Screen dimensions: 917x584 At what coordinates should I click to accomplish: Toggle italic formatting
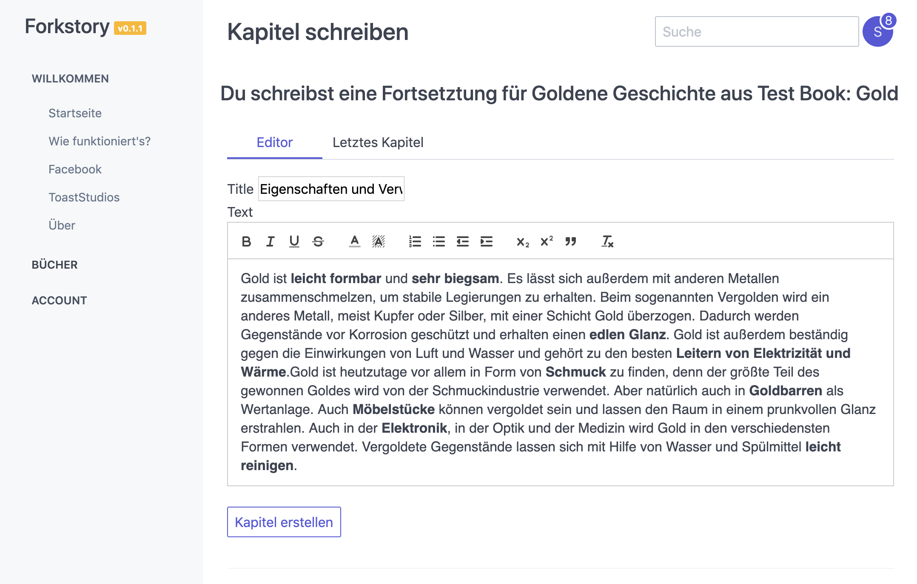pos(270,241)
